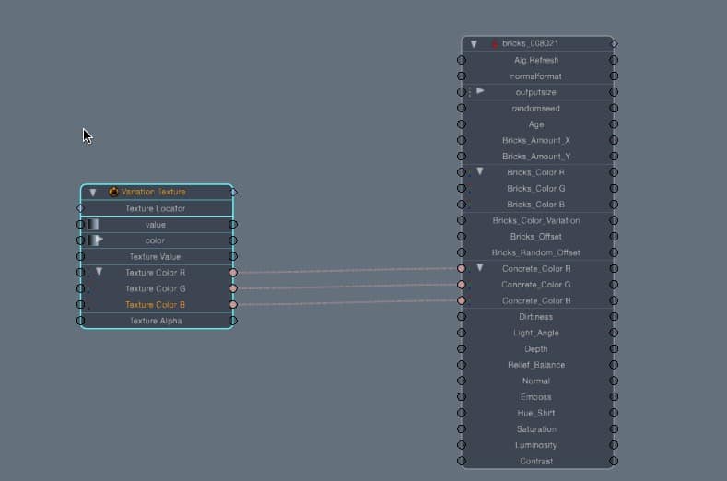Viewport: 727px width, 481px height.
Task: Click the Variation Texture node icon
Action: tap(113, 192)
